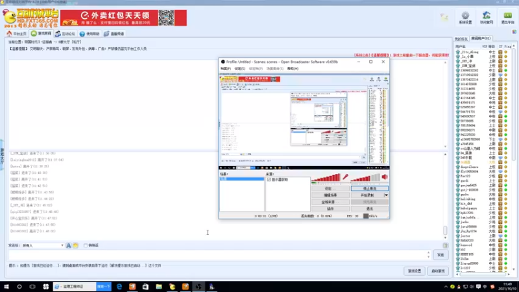
Task: Switch to the room users tab
Action: coord(481,38)
